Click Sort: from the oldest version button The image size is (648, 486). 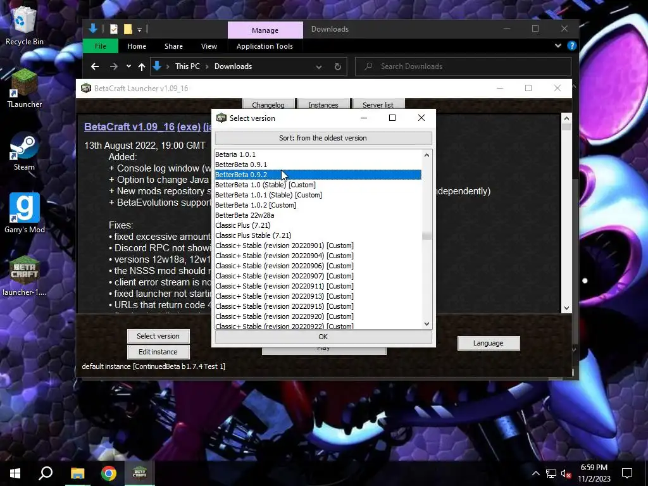pyautogui.click(x=323, y=138)
